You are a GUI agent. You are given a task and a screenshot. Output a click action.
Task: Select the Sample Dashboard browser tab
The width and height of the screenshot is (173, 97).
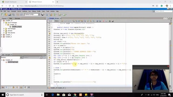point(14,2)
